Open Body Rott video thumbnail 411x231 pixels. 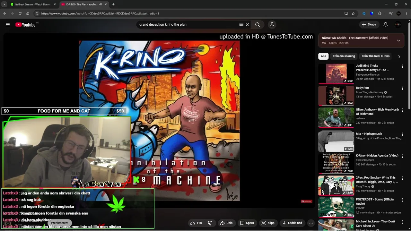336,96
